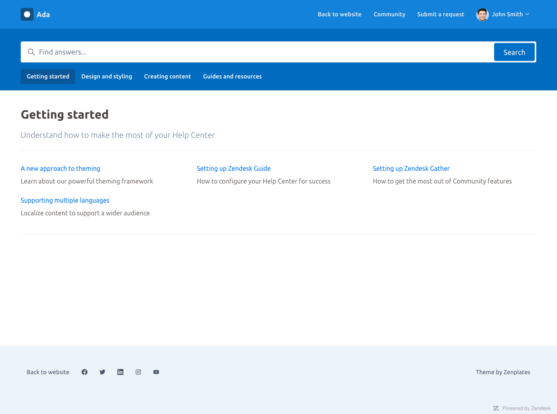Open Instagram via footer icon
This screenshot has height=414, width=557.
click(138, 372)
